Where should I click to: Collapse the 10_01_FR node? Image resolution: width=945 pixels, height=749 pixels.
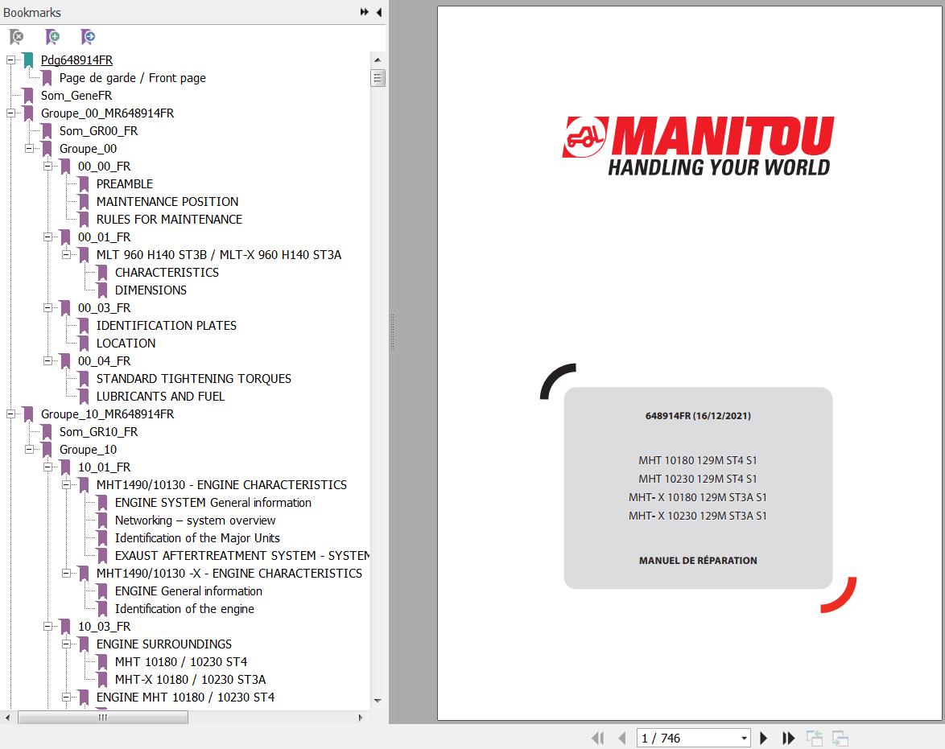[47, 467]
